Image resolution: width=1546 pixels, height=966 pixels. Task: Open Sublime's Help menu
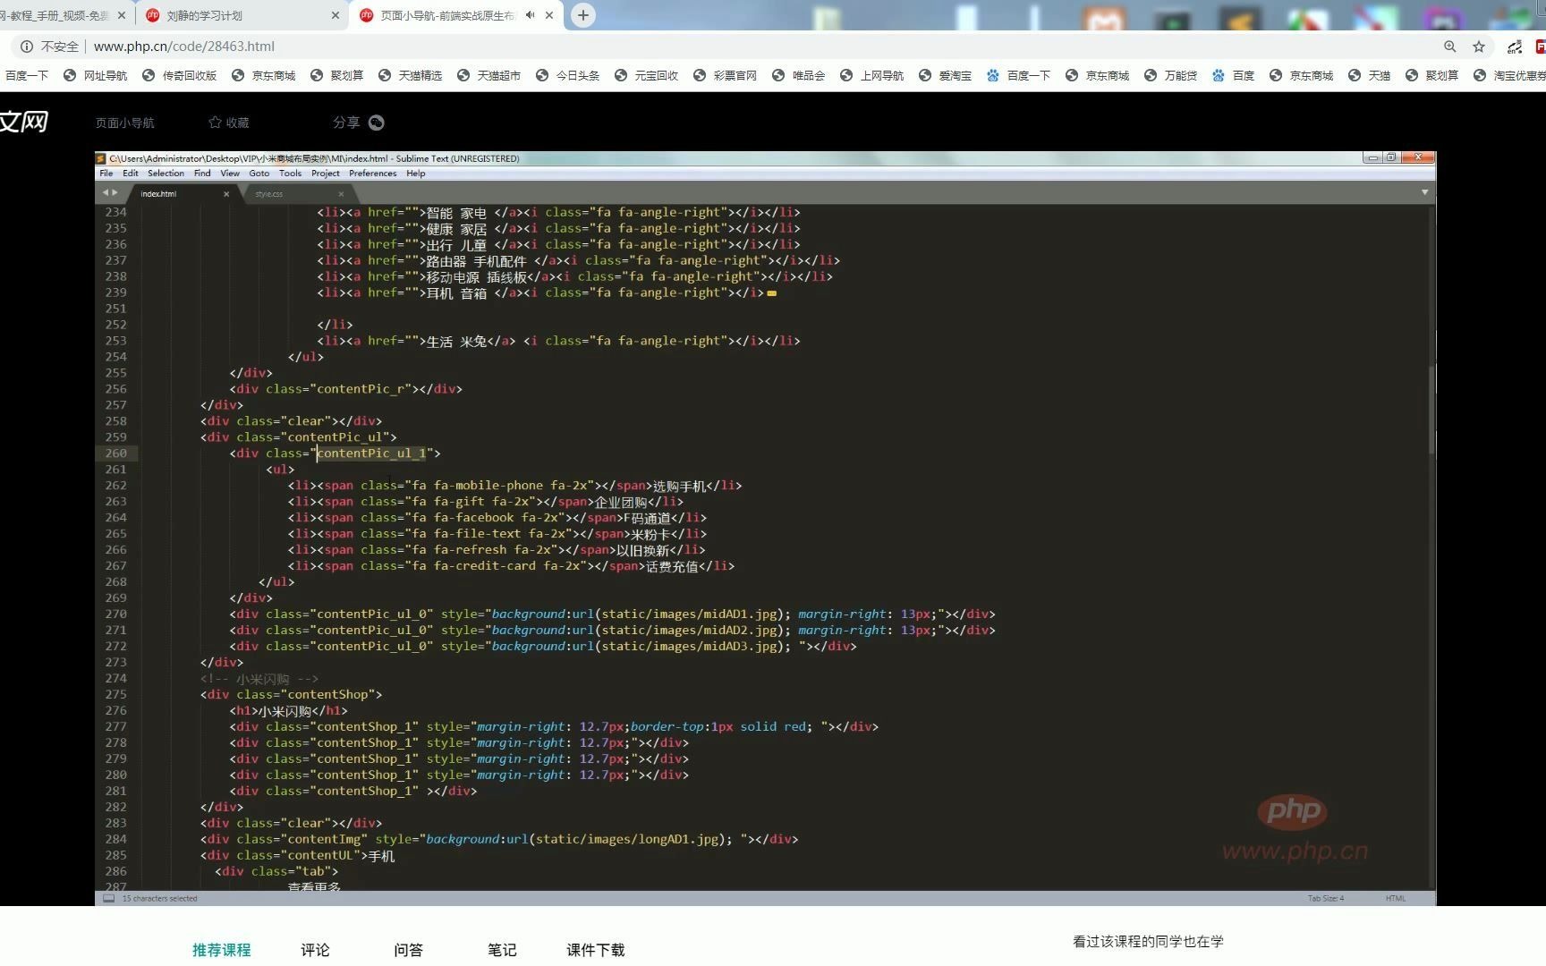pos(416,174)
